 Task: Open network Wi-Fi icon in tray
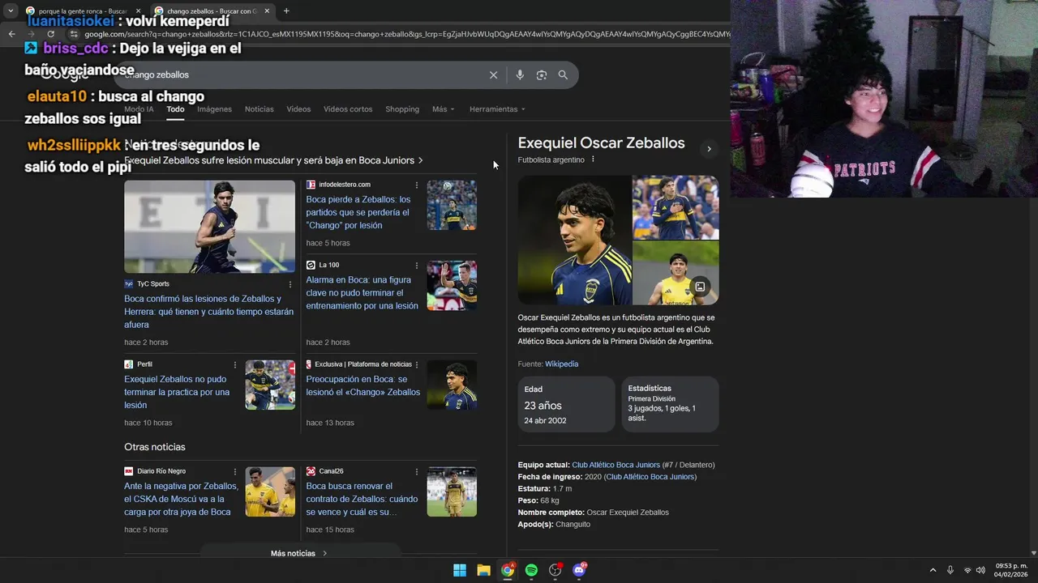coord(967,570)
